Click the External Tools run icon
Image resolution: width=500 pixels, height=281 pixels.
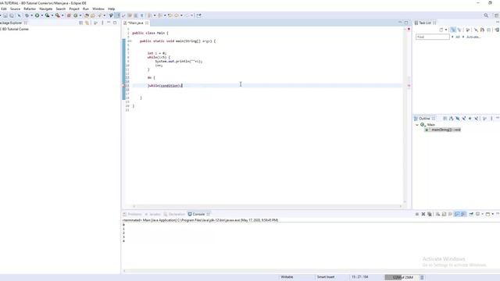57,16
